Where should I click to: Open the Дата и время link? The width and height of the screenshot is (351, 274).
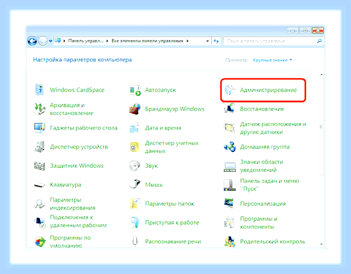click(163, 128)
